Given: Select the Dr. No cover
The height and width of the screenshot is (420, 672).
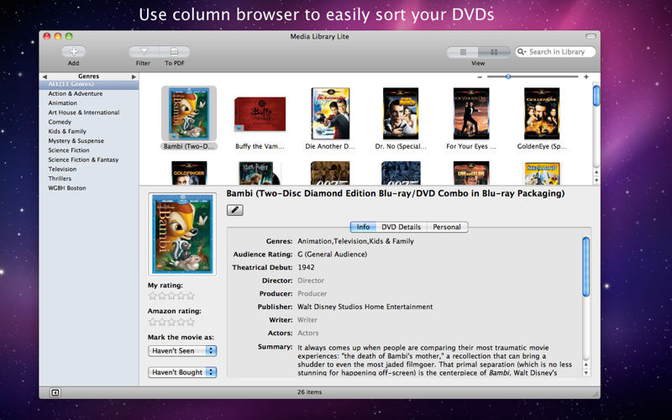Looking at the screenshot, I should pyautogui.click(x=401, y=113).
